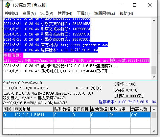The width and height of the screenshot is (160, 137).
Task: Open the 工具(T) menu
Action: (83, 13)
